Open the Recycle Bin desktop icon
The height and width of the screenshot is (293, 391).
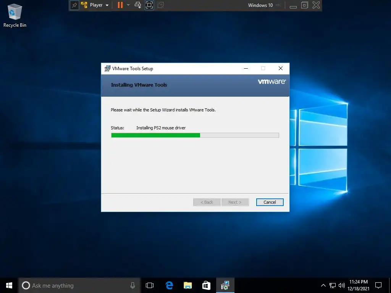[x=15, y=15]
